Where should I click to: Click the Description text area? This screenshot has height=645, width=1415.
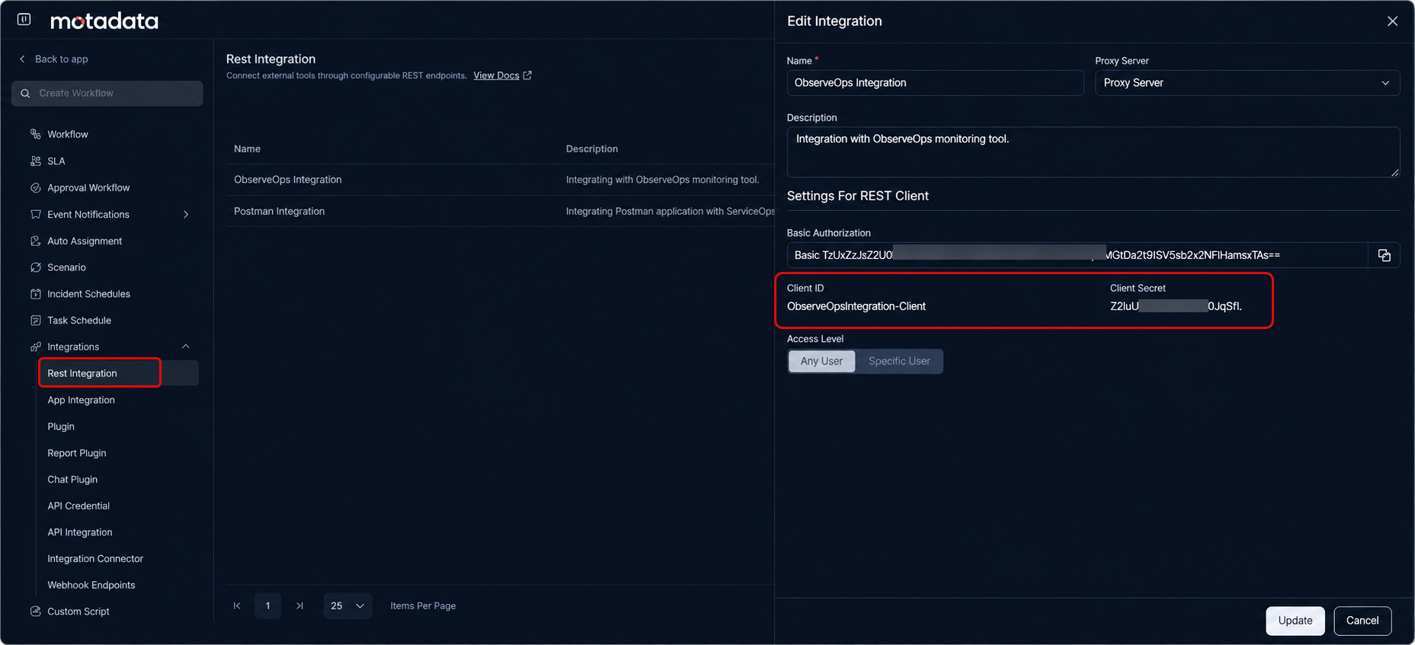pos(1093,152)
